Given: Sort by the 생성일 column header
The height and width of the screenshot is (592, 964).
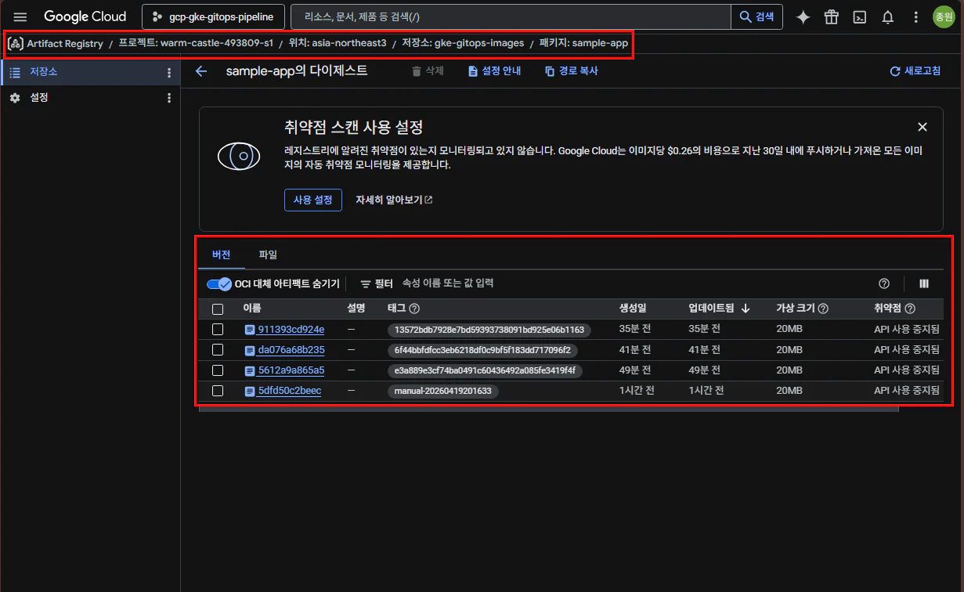Looking at the screenshot, I should click(x=632, y=309).
